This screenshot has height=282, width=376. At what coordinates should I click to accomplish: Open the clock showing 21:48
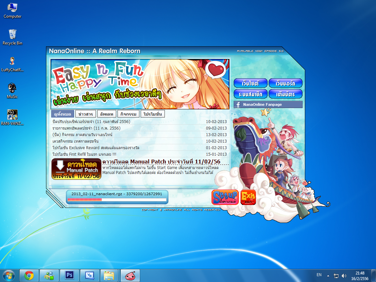[x=360, y=276]
